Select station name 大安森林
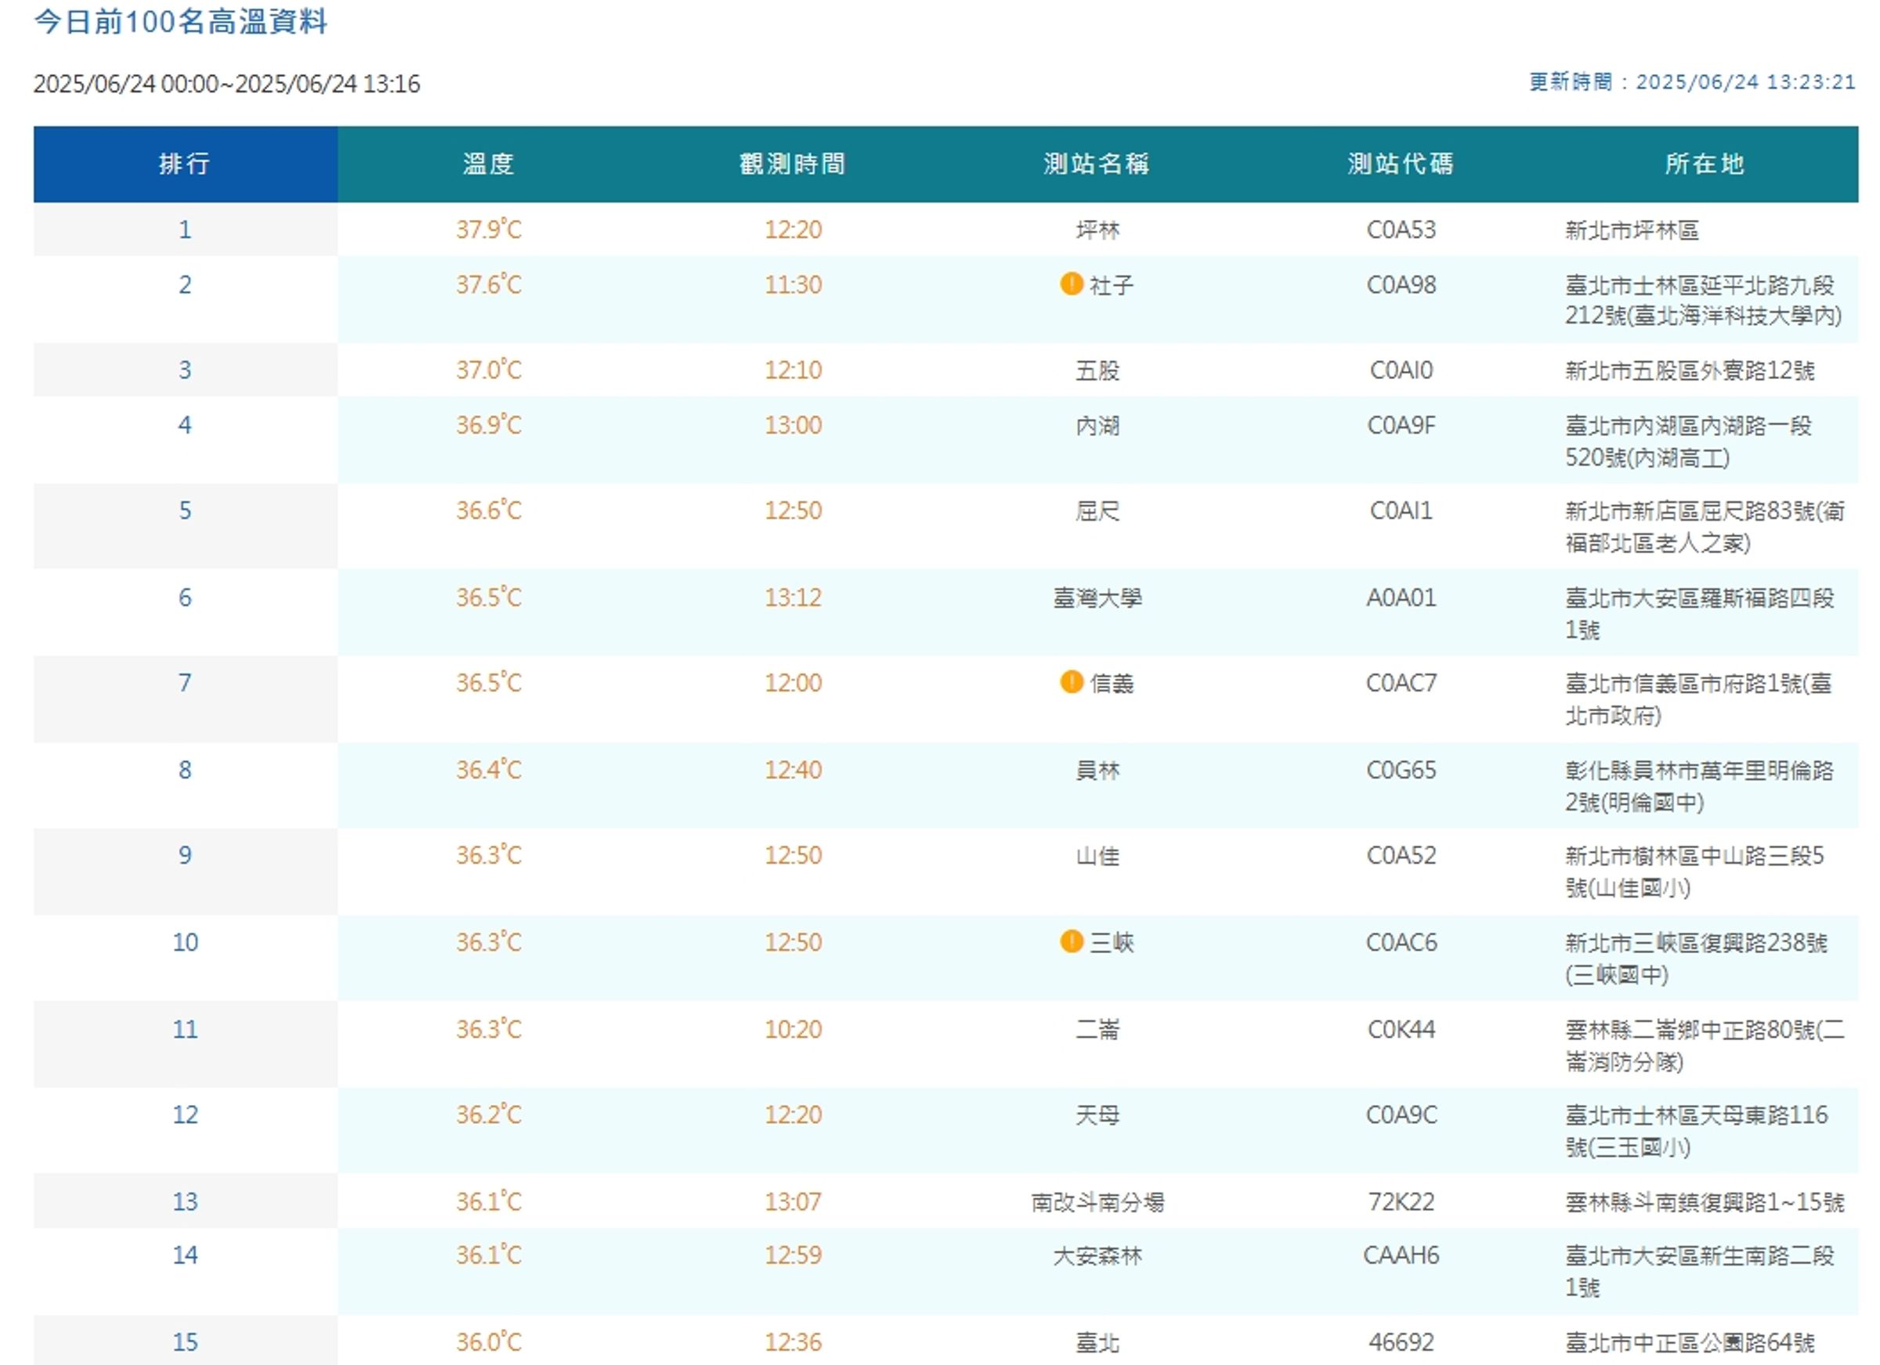The height and width of the screenshot is (1365, 1880). point(1097,1256)
